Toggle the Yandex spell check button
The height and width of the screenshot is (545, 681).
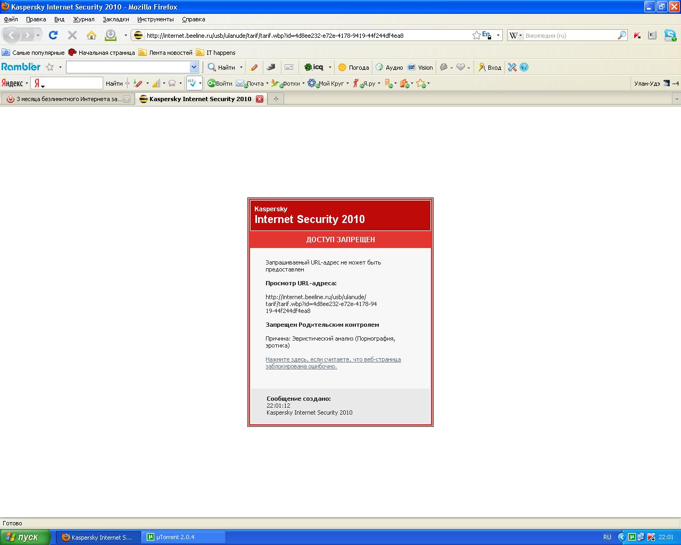coord(193,83)
